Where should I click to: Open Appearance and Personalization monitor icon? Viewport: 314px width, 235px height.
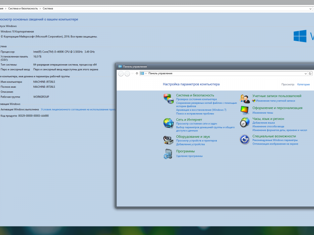[245, 110]
